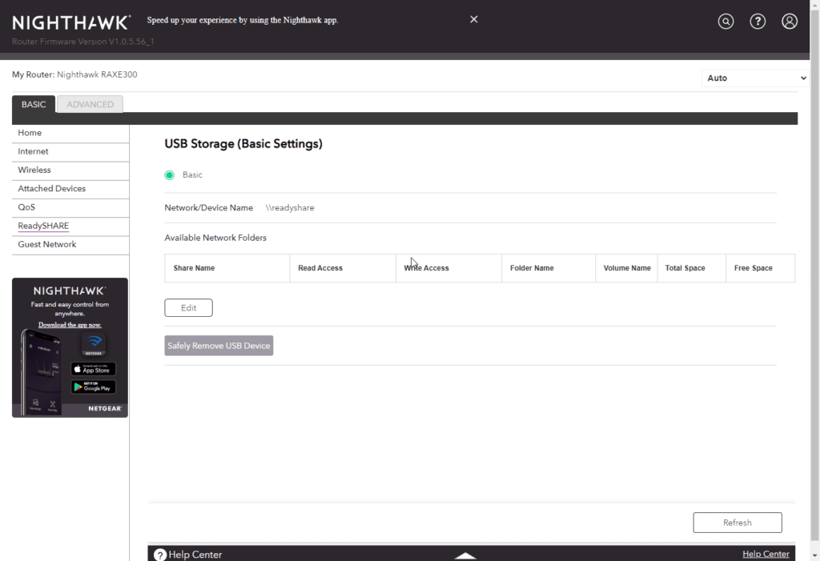Switch to the ADVANCED tab

pyautogui.click(x=90, y=104)
